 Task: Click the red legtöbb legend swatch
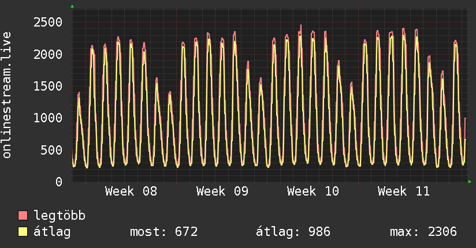(x=23, y=216)
